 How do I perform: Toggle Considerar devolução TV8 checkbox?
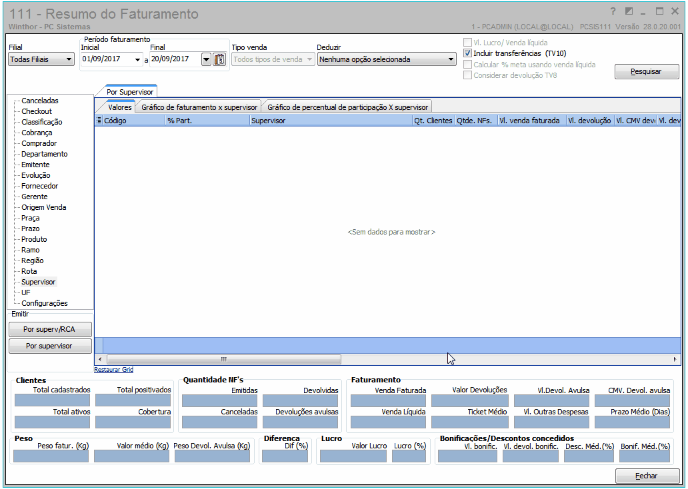pyautogui.click(x=468, y=75)
